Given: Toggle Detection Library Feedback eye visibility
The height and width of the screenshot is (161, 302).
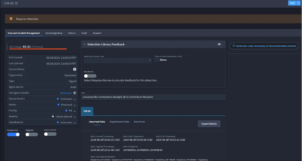Looking at the screenshot, I should pos(219,44).
